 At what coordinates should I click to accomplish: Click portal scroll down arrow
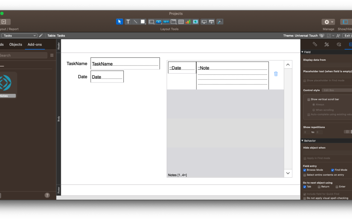point(288,173)
